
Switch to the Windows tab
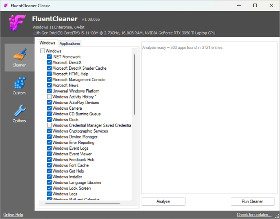pyautogui.click(x=47, y=43)
